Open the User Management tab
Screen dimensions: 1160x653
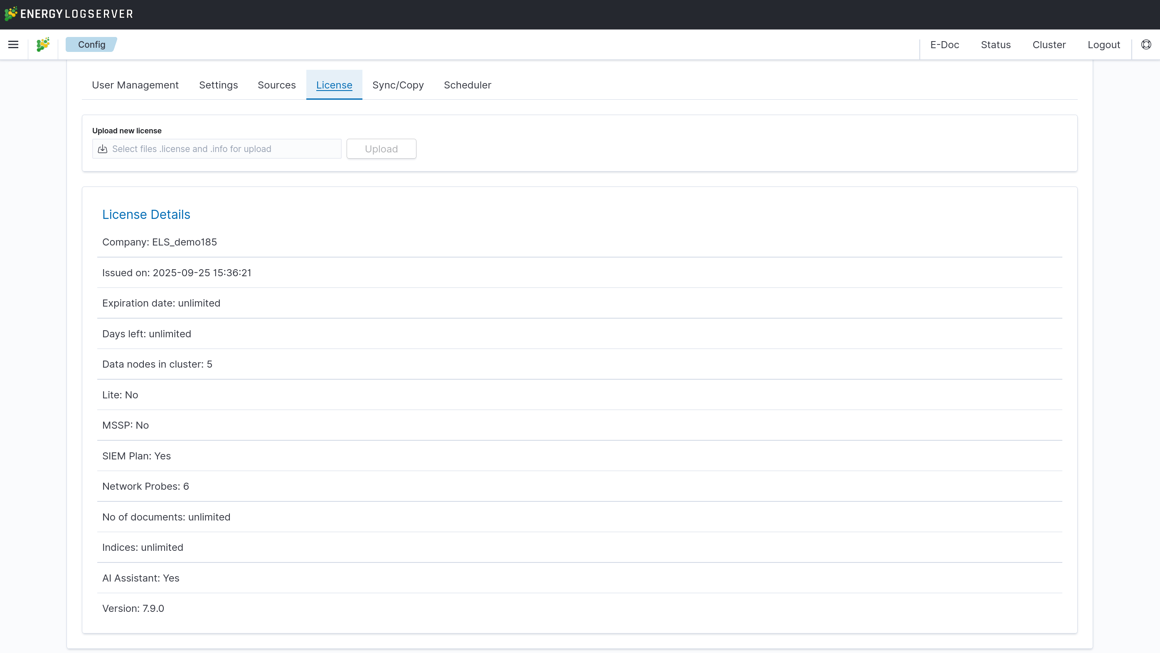(135, 85)
